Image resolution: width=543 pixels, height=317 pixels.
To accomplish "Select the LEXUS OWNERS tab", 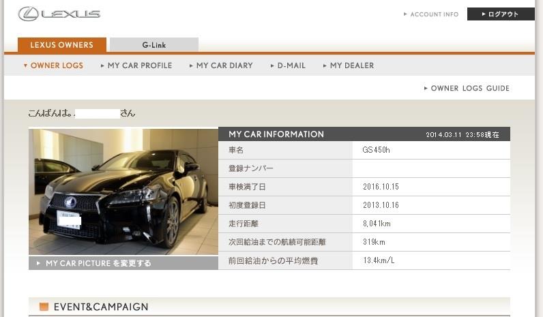I will tap(62, 45).
